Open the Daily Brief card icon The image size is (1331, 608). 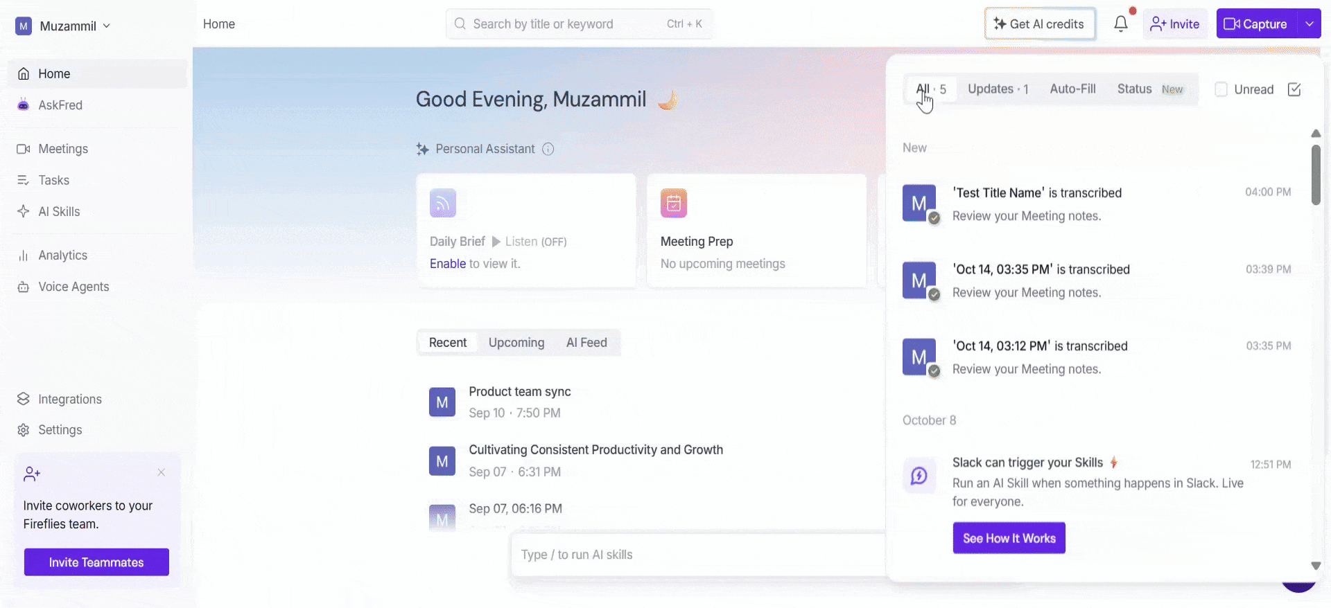pyautogui.click(x=443, y=203)
